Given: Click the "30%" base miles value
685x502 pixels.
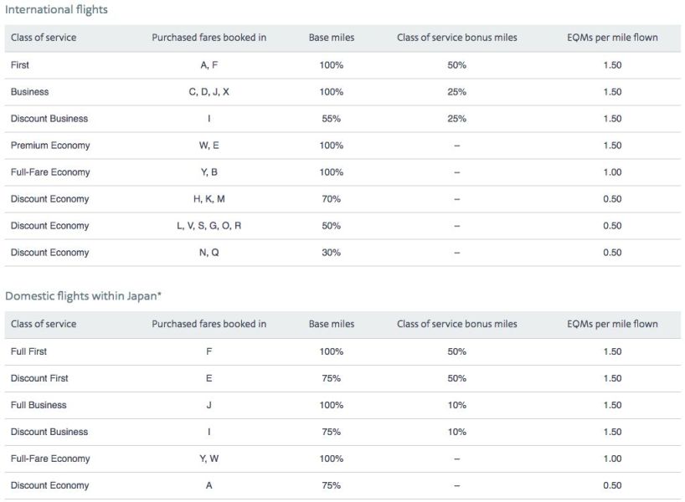Looking at the screenshot, I should pos(331,253).
